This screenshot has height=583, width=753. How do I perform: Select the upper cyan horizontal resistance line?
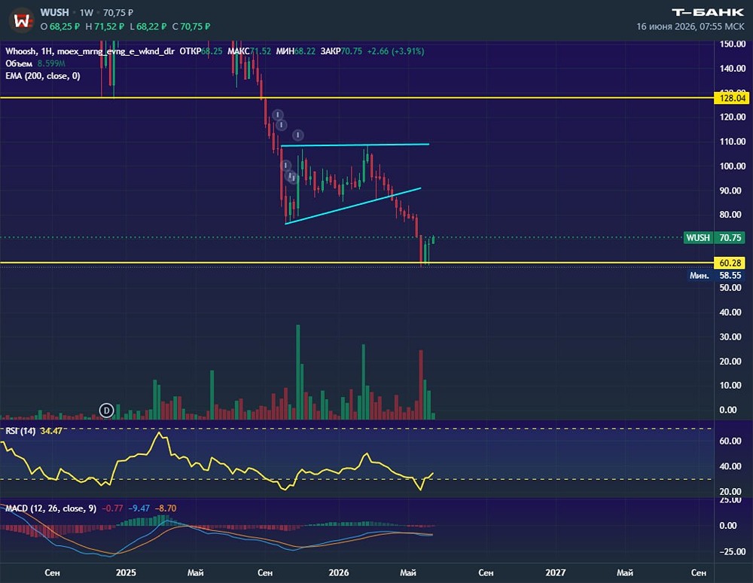(x=355, y=145)
